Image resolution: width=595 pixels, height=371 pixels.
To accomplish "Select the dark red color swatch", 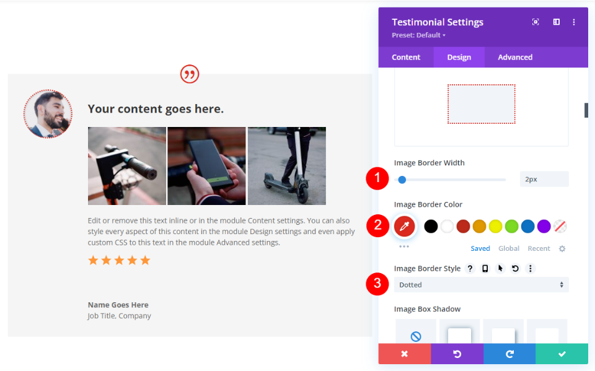I will (463, 227).
